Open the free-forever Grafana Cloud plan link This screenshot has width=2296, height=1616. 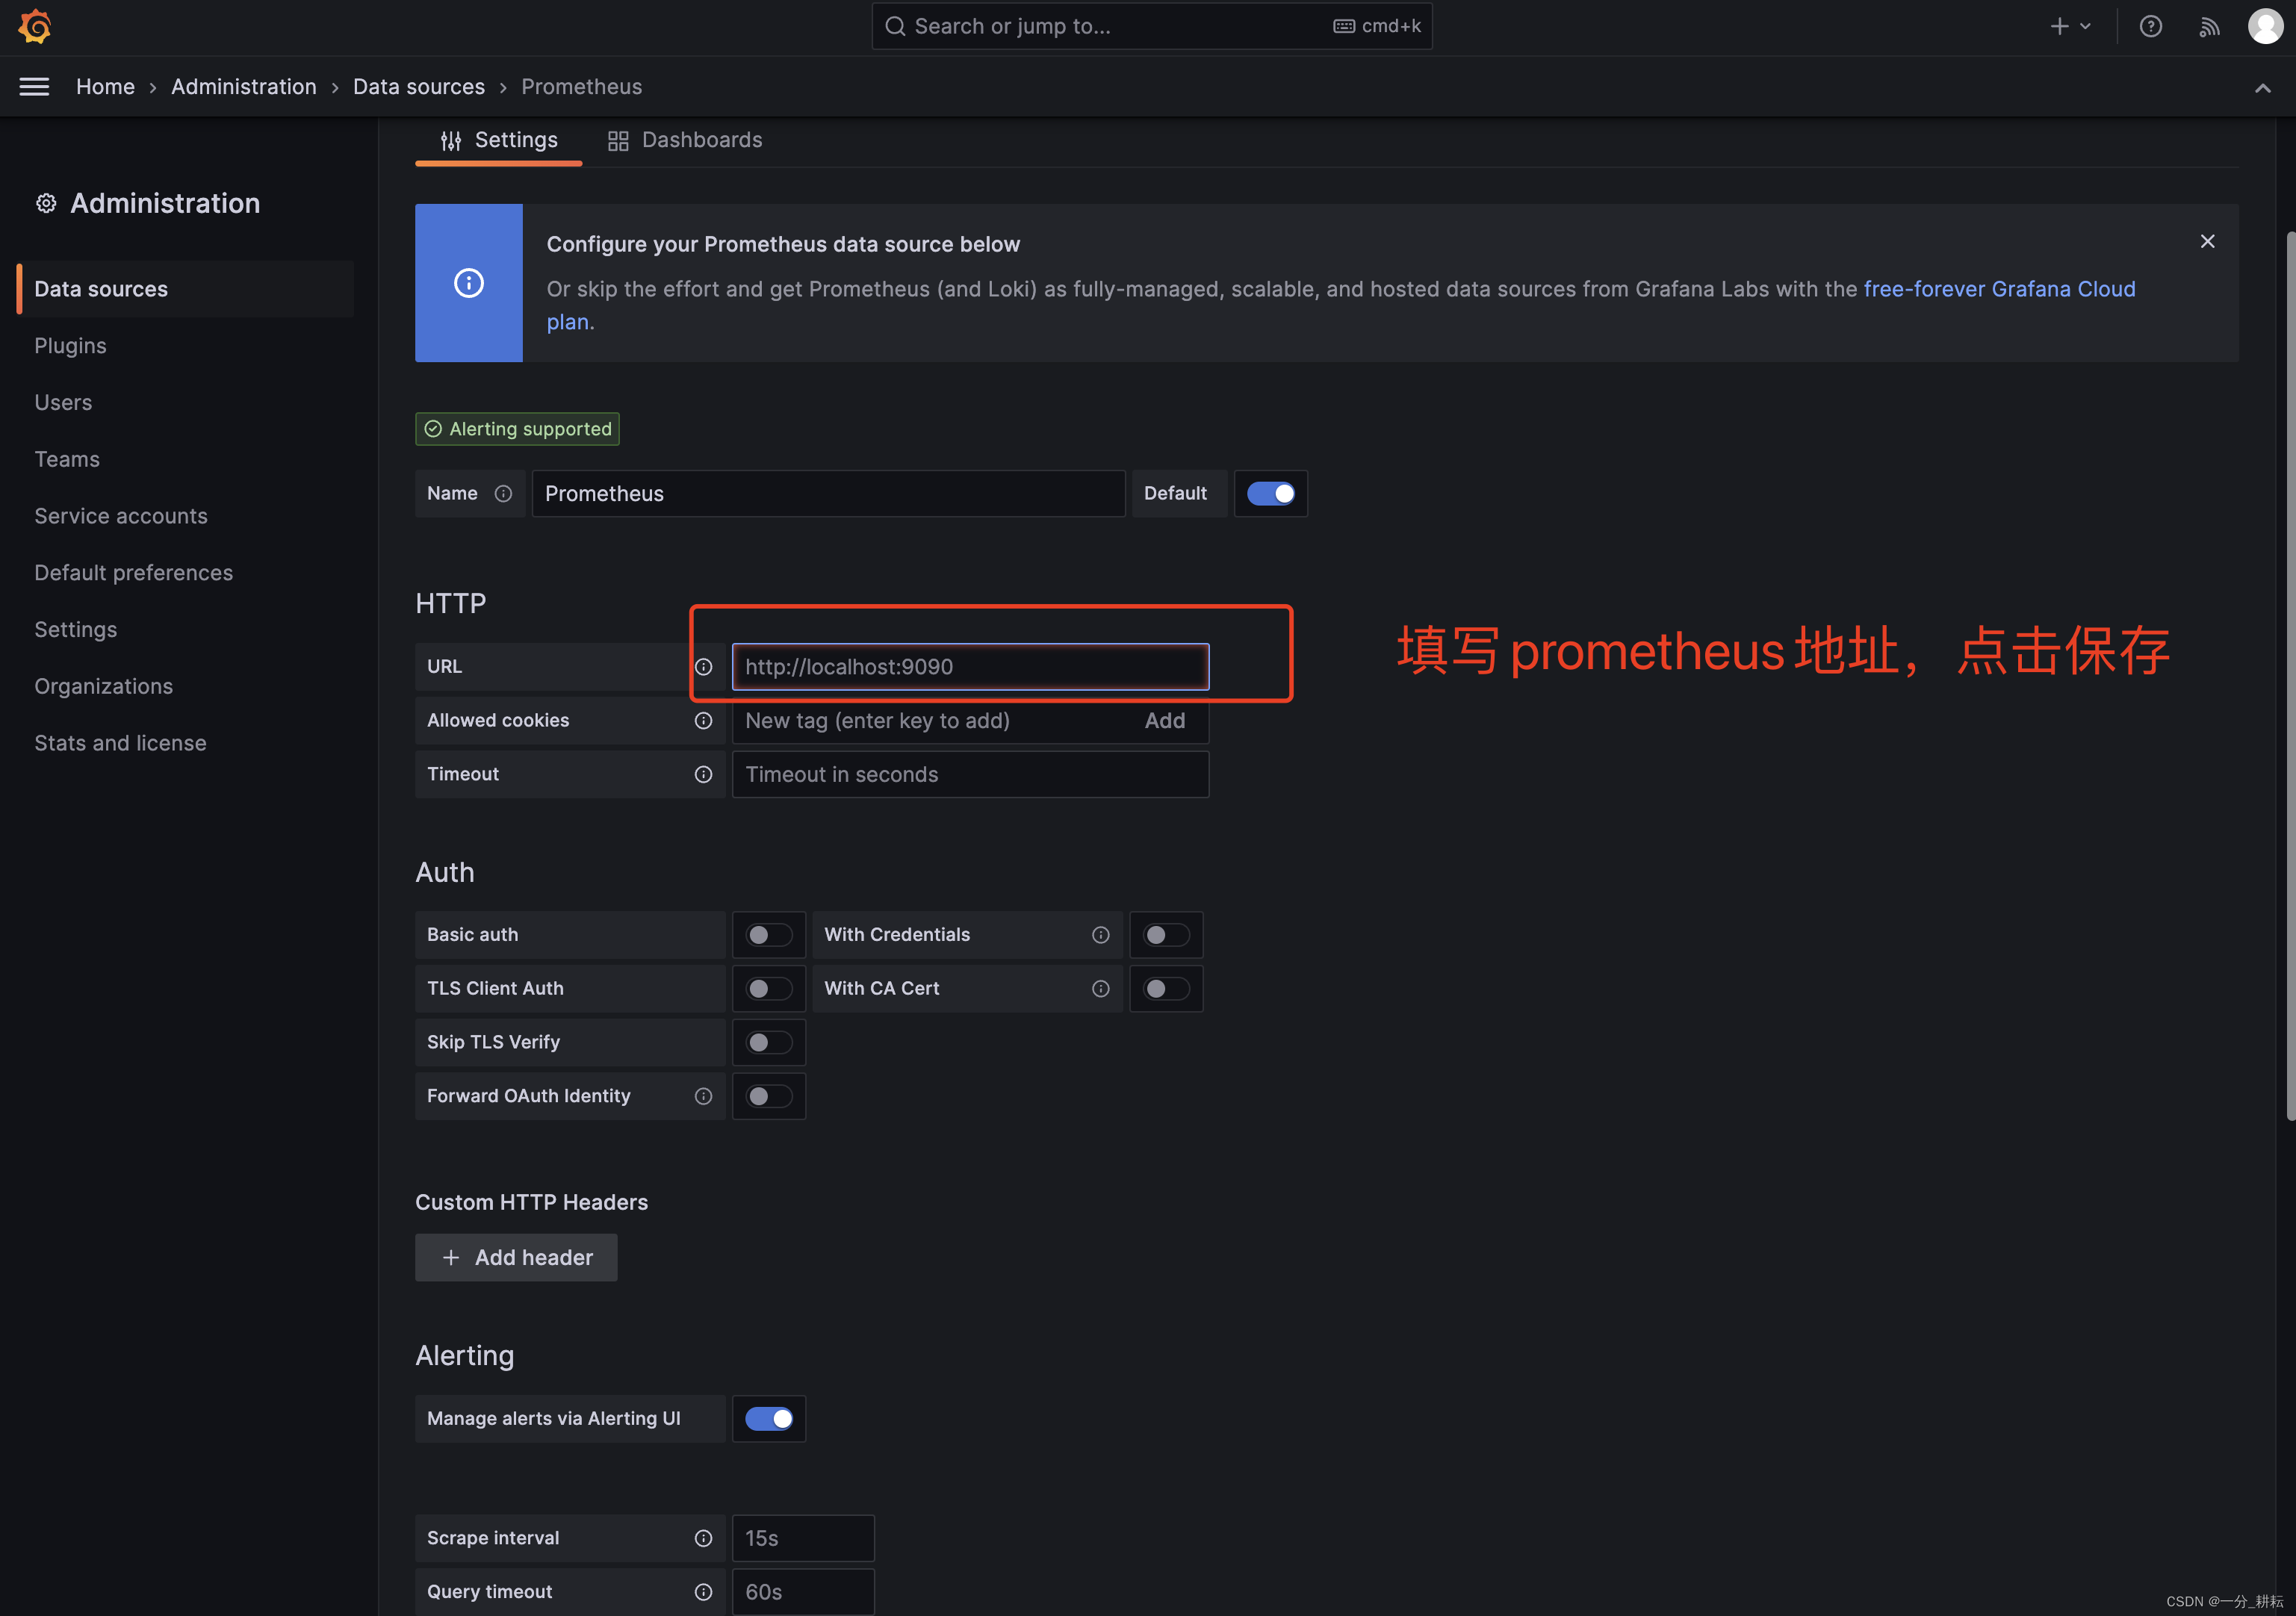(1999, 288)
